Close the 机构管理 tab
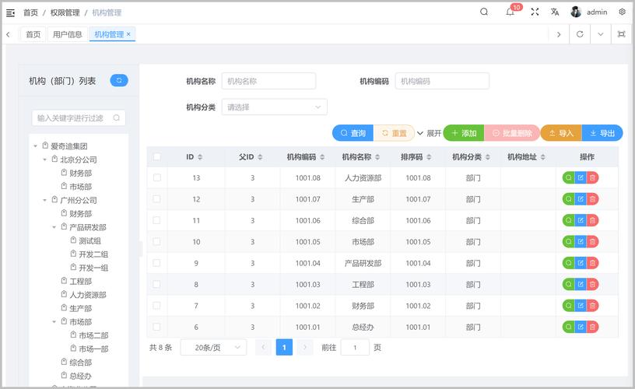 click(128, 34)
